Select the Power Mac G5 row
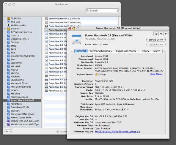 click(56, 76)
